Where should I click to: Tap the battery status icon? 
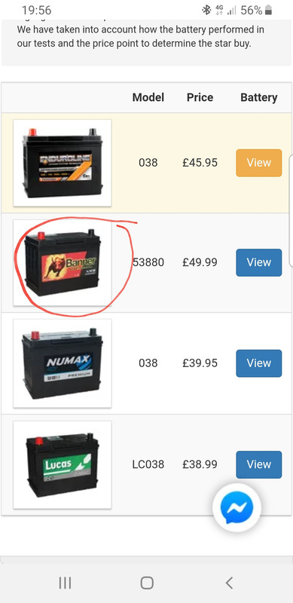point(268,10)
